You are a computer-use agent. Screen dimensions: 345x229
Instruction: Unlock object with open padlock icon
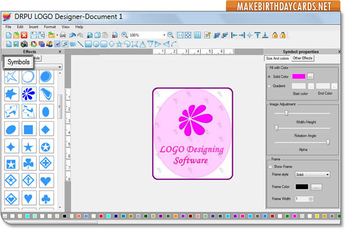click(282, 35)
